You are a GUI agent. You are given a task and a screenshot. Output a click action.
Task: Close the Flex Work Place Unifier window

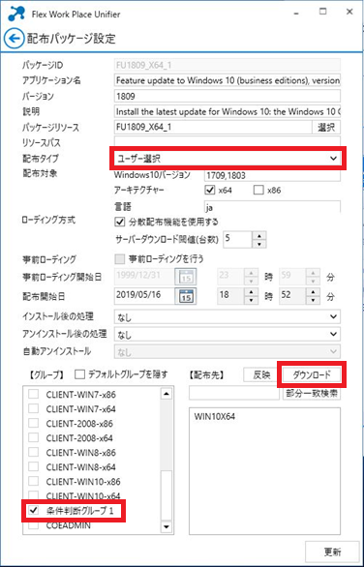pos(349,12)
